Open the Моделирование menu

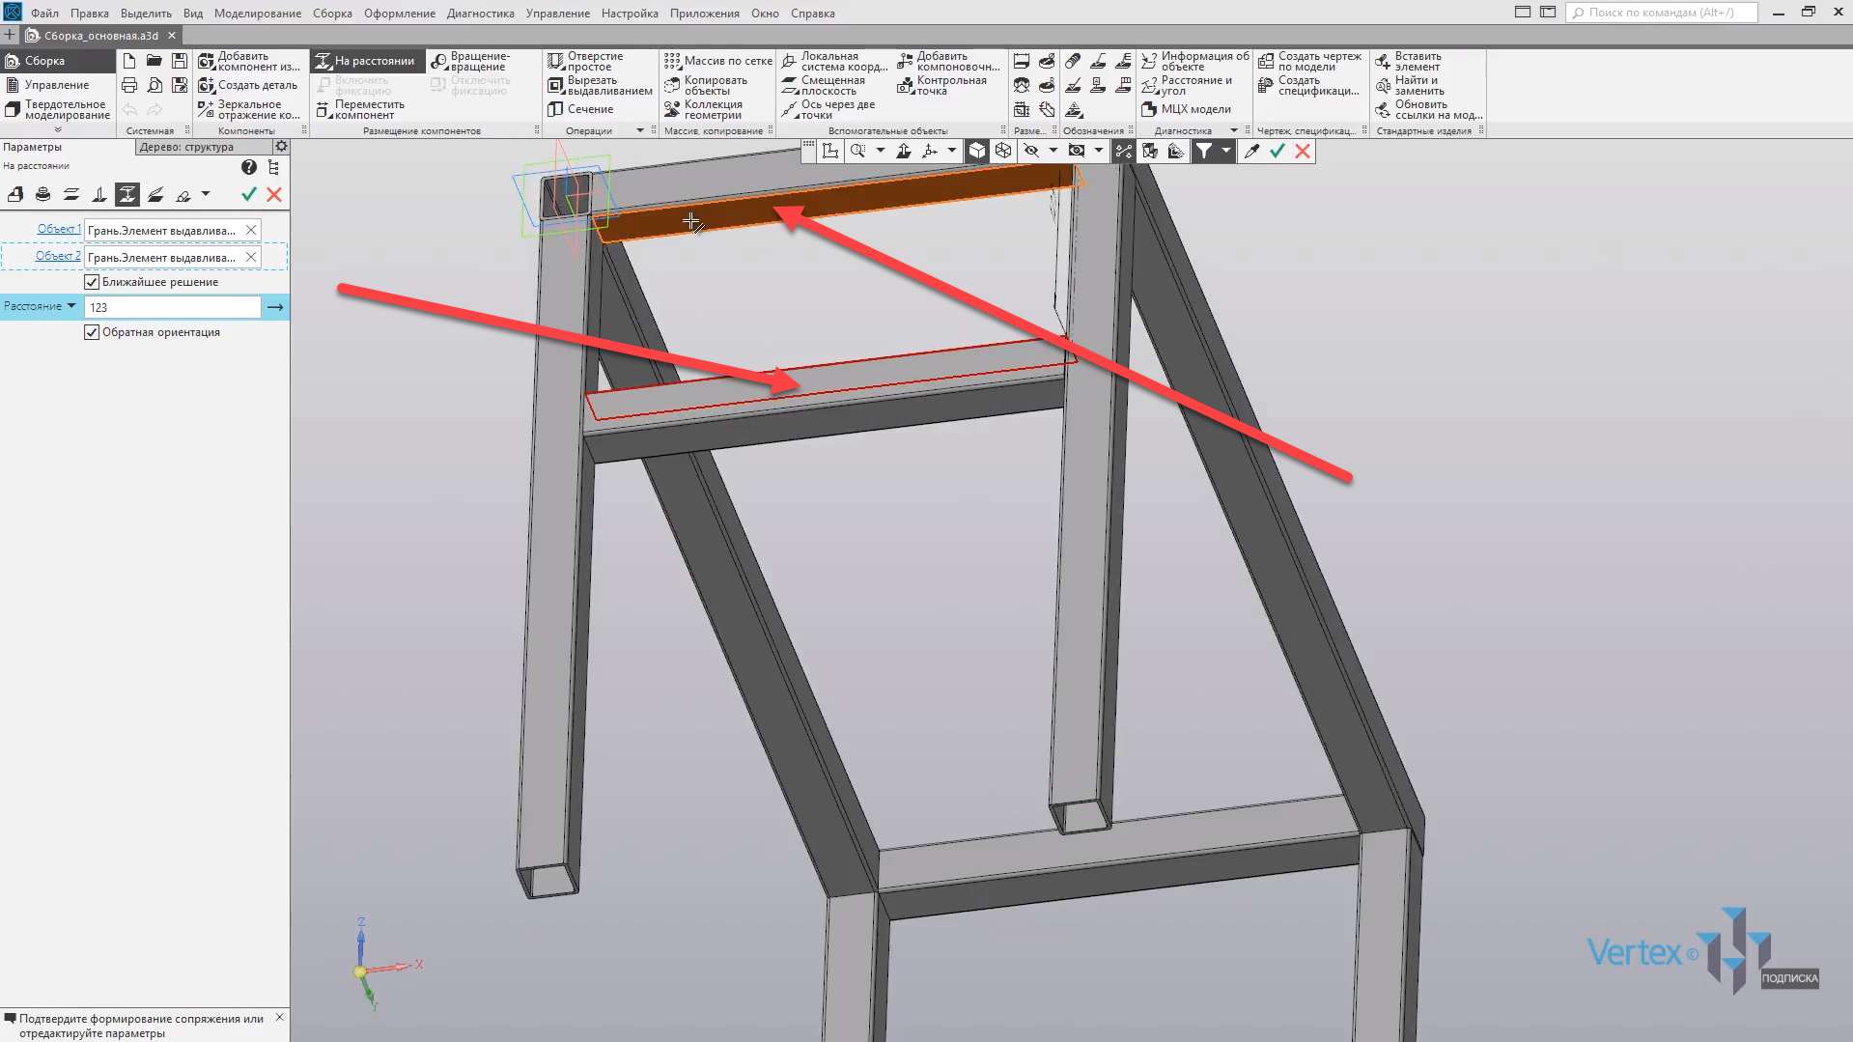[258, 14]
